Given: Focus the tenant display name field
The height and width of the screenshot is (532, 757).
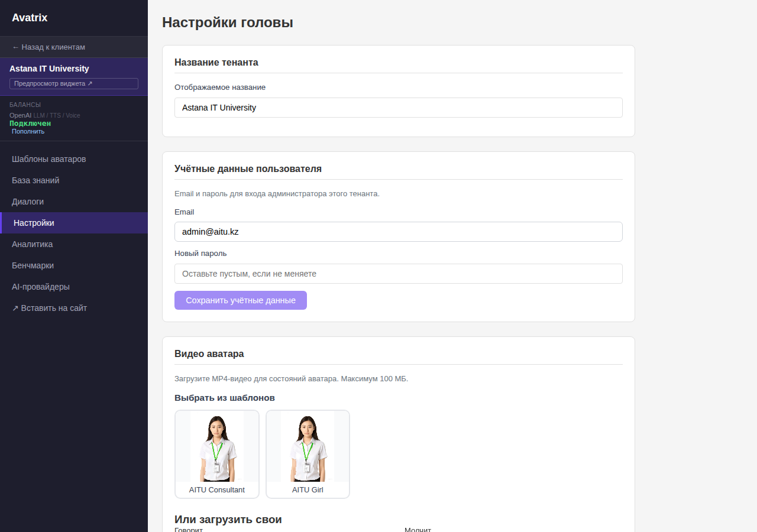Looking at the screenshot, I should (x=398, y=108).
